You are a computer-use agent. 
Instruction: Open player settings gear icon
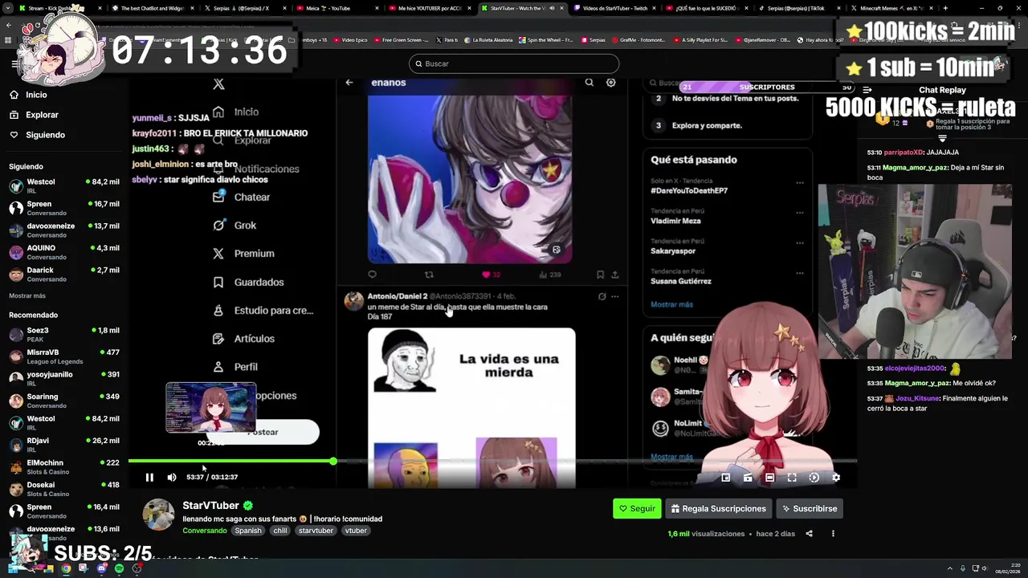[836, 478]
